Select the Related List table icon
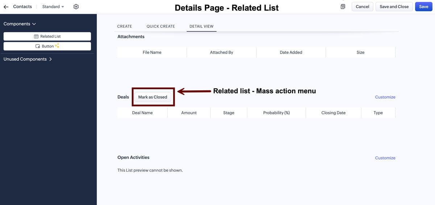 tap(36, 37)
